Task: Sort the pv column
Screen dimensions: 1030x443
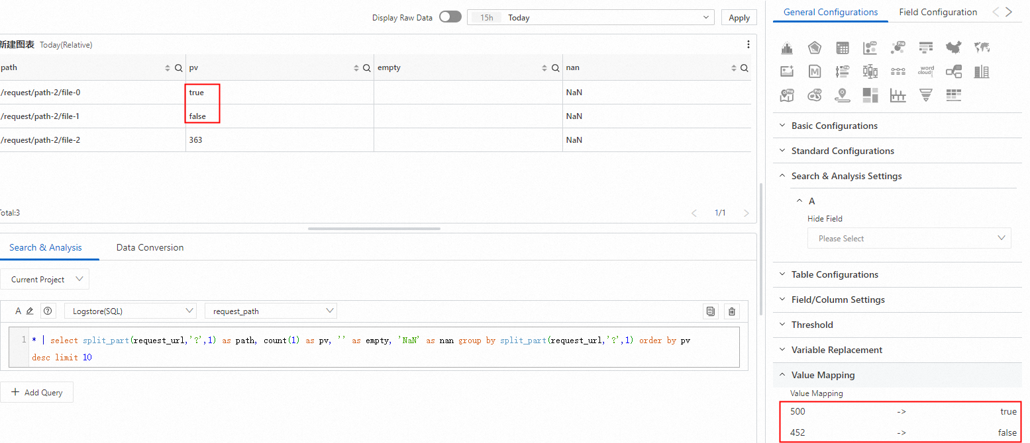Action: (x=356, y=68)
